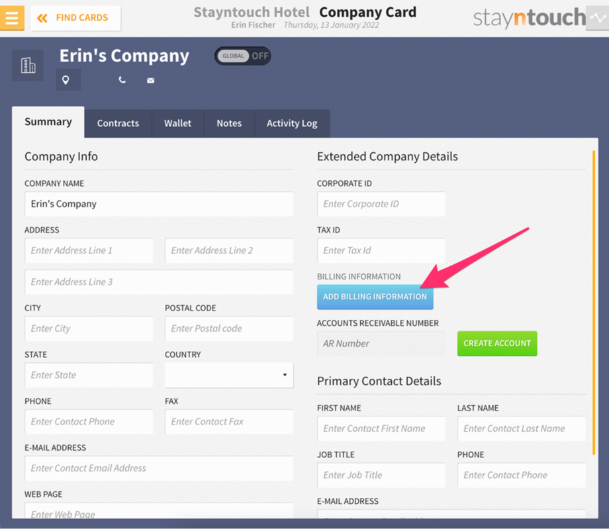Focus the Contact First Name field
This screenshot has height=529, width=609.
(381, 429)
